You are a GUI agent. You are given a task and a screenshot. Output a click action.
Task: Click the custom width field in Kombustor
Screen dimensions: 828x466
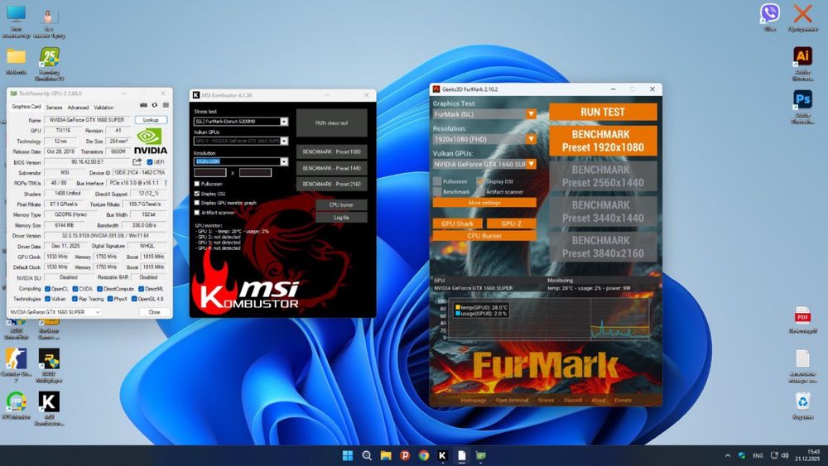point(210,172)
